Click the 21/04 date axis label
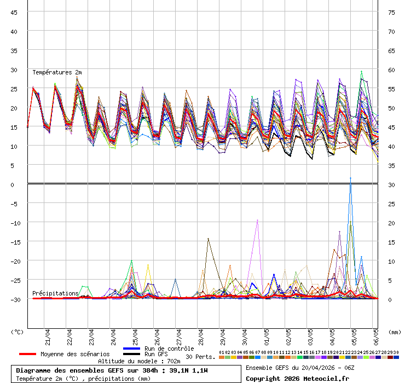Viewport: 405px width, 383px height. (47, 335)
